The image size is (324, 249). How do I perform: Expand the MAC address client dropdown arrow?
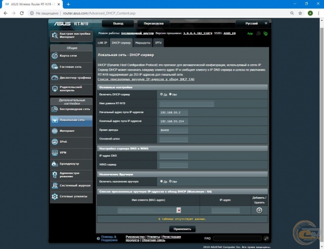[x=179, y=210]
